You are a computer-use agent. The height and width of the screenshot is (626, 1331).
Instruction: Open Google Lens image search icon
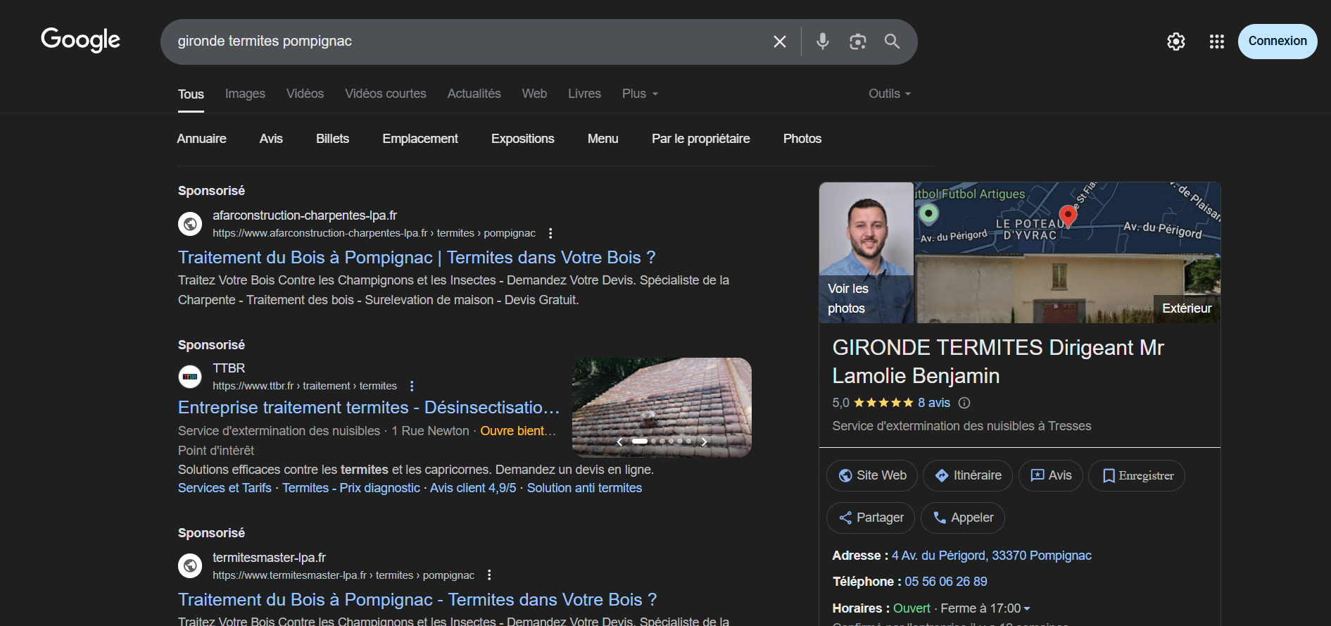857,42
